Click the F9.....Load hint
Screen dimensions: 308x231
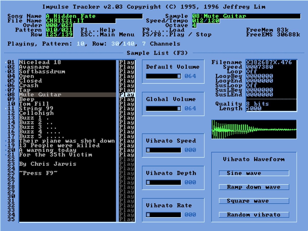(x=163, y=30)
